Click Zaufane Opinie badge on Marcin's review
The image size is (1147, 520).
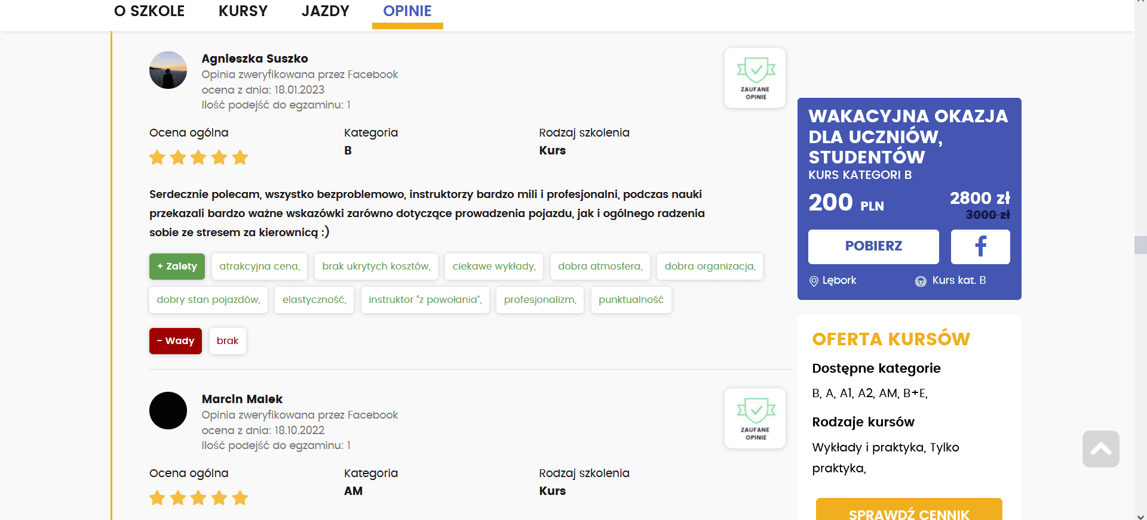[755, 419]
